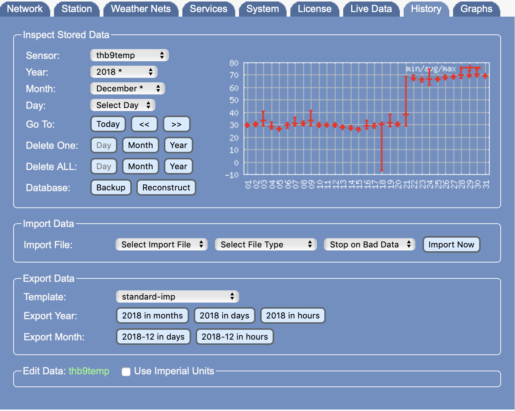Open the Year dropdown showing 2018
515x411 pixels.
coord(124,72)
